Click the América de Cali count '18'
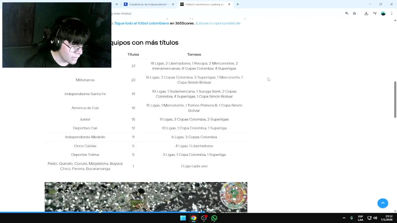Viewport: 397px width, 223px height. click(x=133, y=108)
